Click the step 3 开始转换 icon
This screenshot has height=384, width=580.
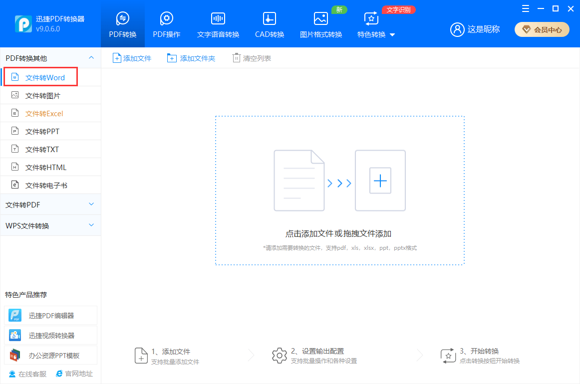click(448, 356)
